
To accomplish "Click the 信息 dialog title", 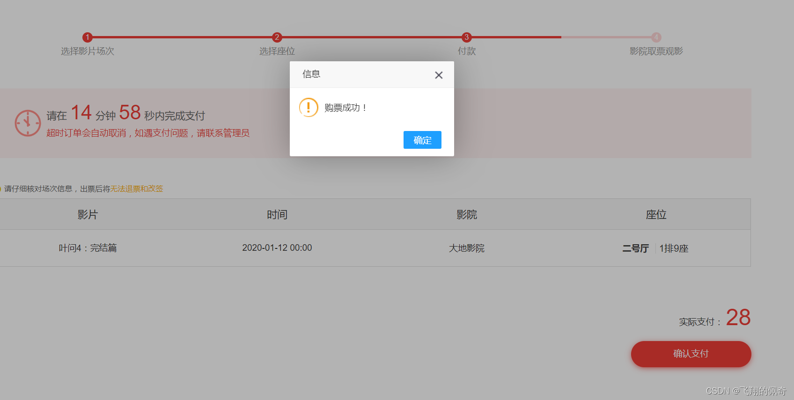I will [x=311, y=74].
